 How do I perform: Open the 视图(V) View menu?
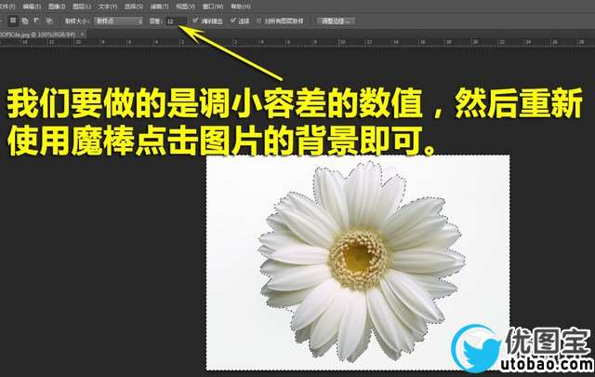pyautogui.click(x=186, y=7)
